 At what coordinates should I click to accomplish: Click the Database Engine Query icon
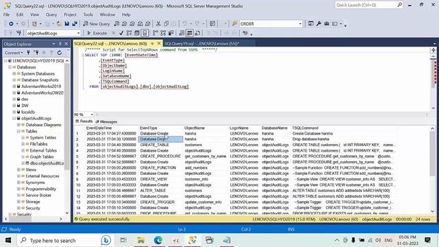(117, 24)
